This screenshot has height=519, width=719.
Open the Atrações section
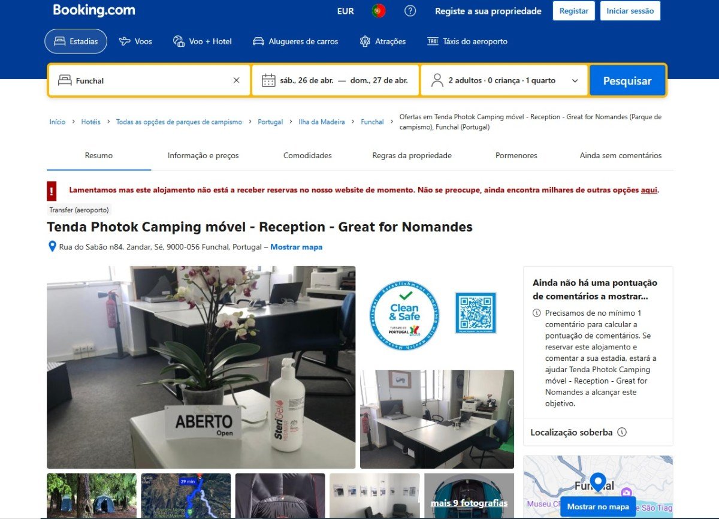coord(383,41)
